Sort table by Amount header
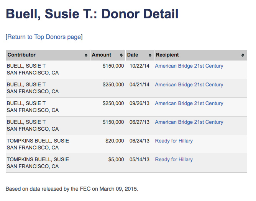 (x=102, y=55)
